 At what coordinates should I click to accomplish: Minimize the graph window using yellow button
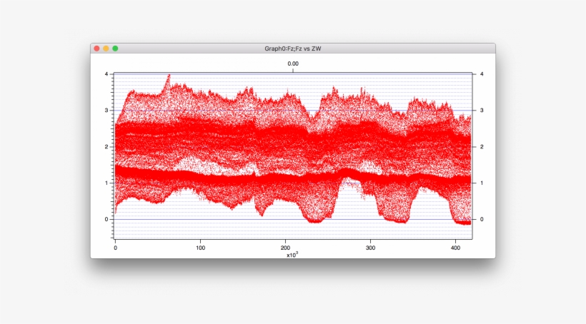click(106, 49)
